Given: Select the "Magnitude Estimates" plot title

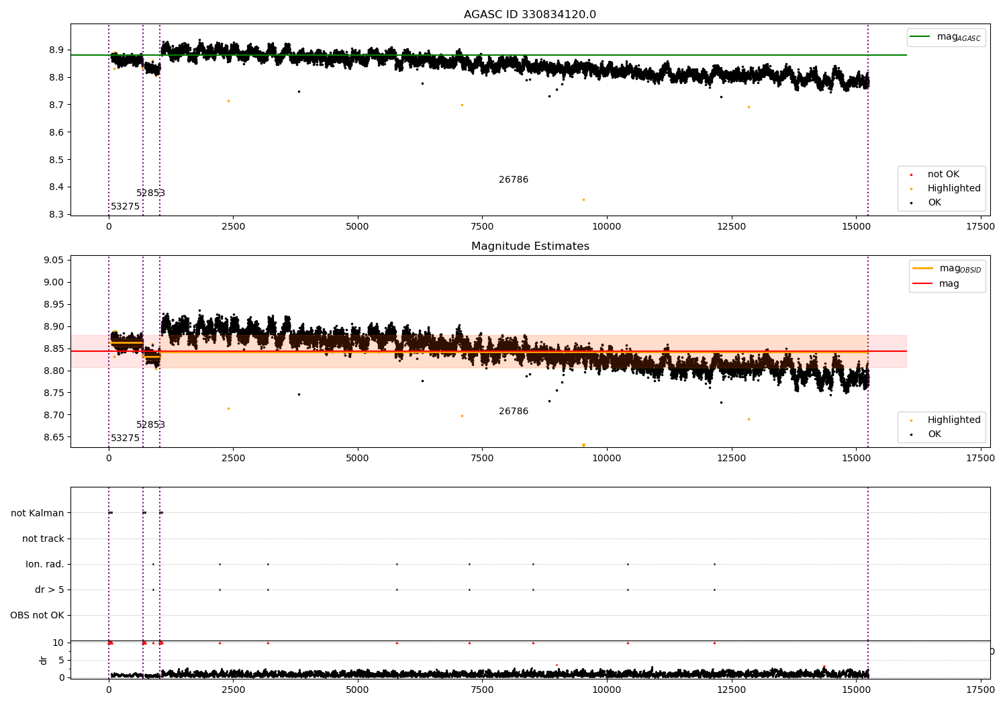Looking at the screenshot, I should point(530,246).
